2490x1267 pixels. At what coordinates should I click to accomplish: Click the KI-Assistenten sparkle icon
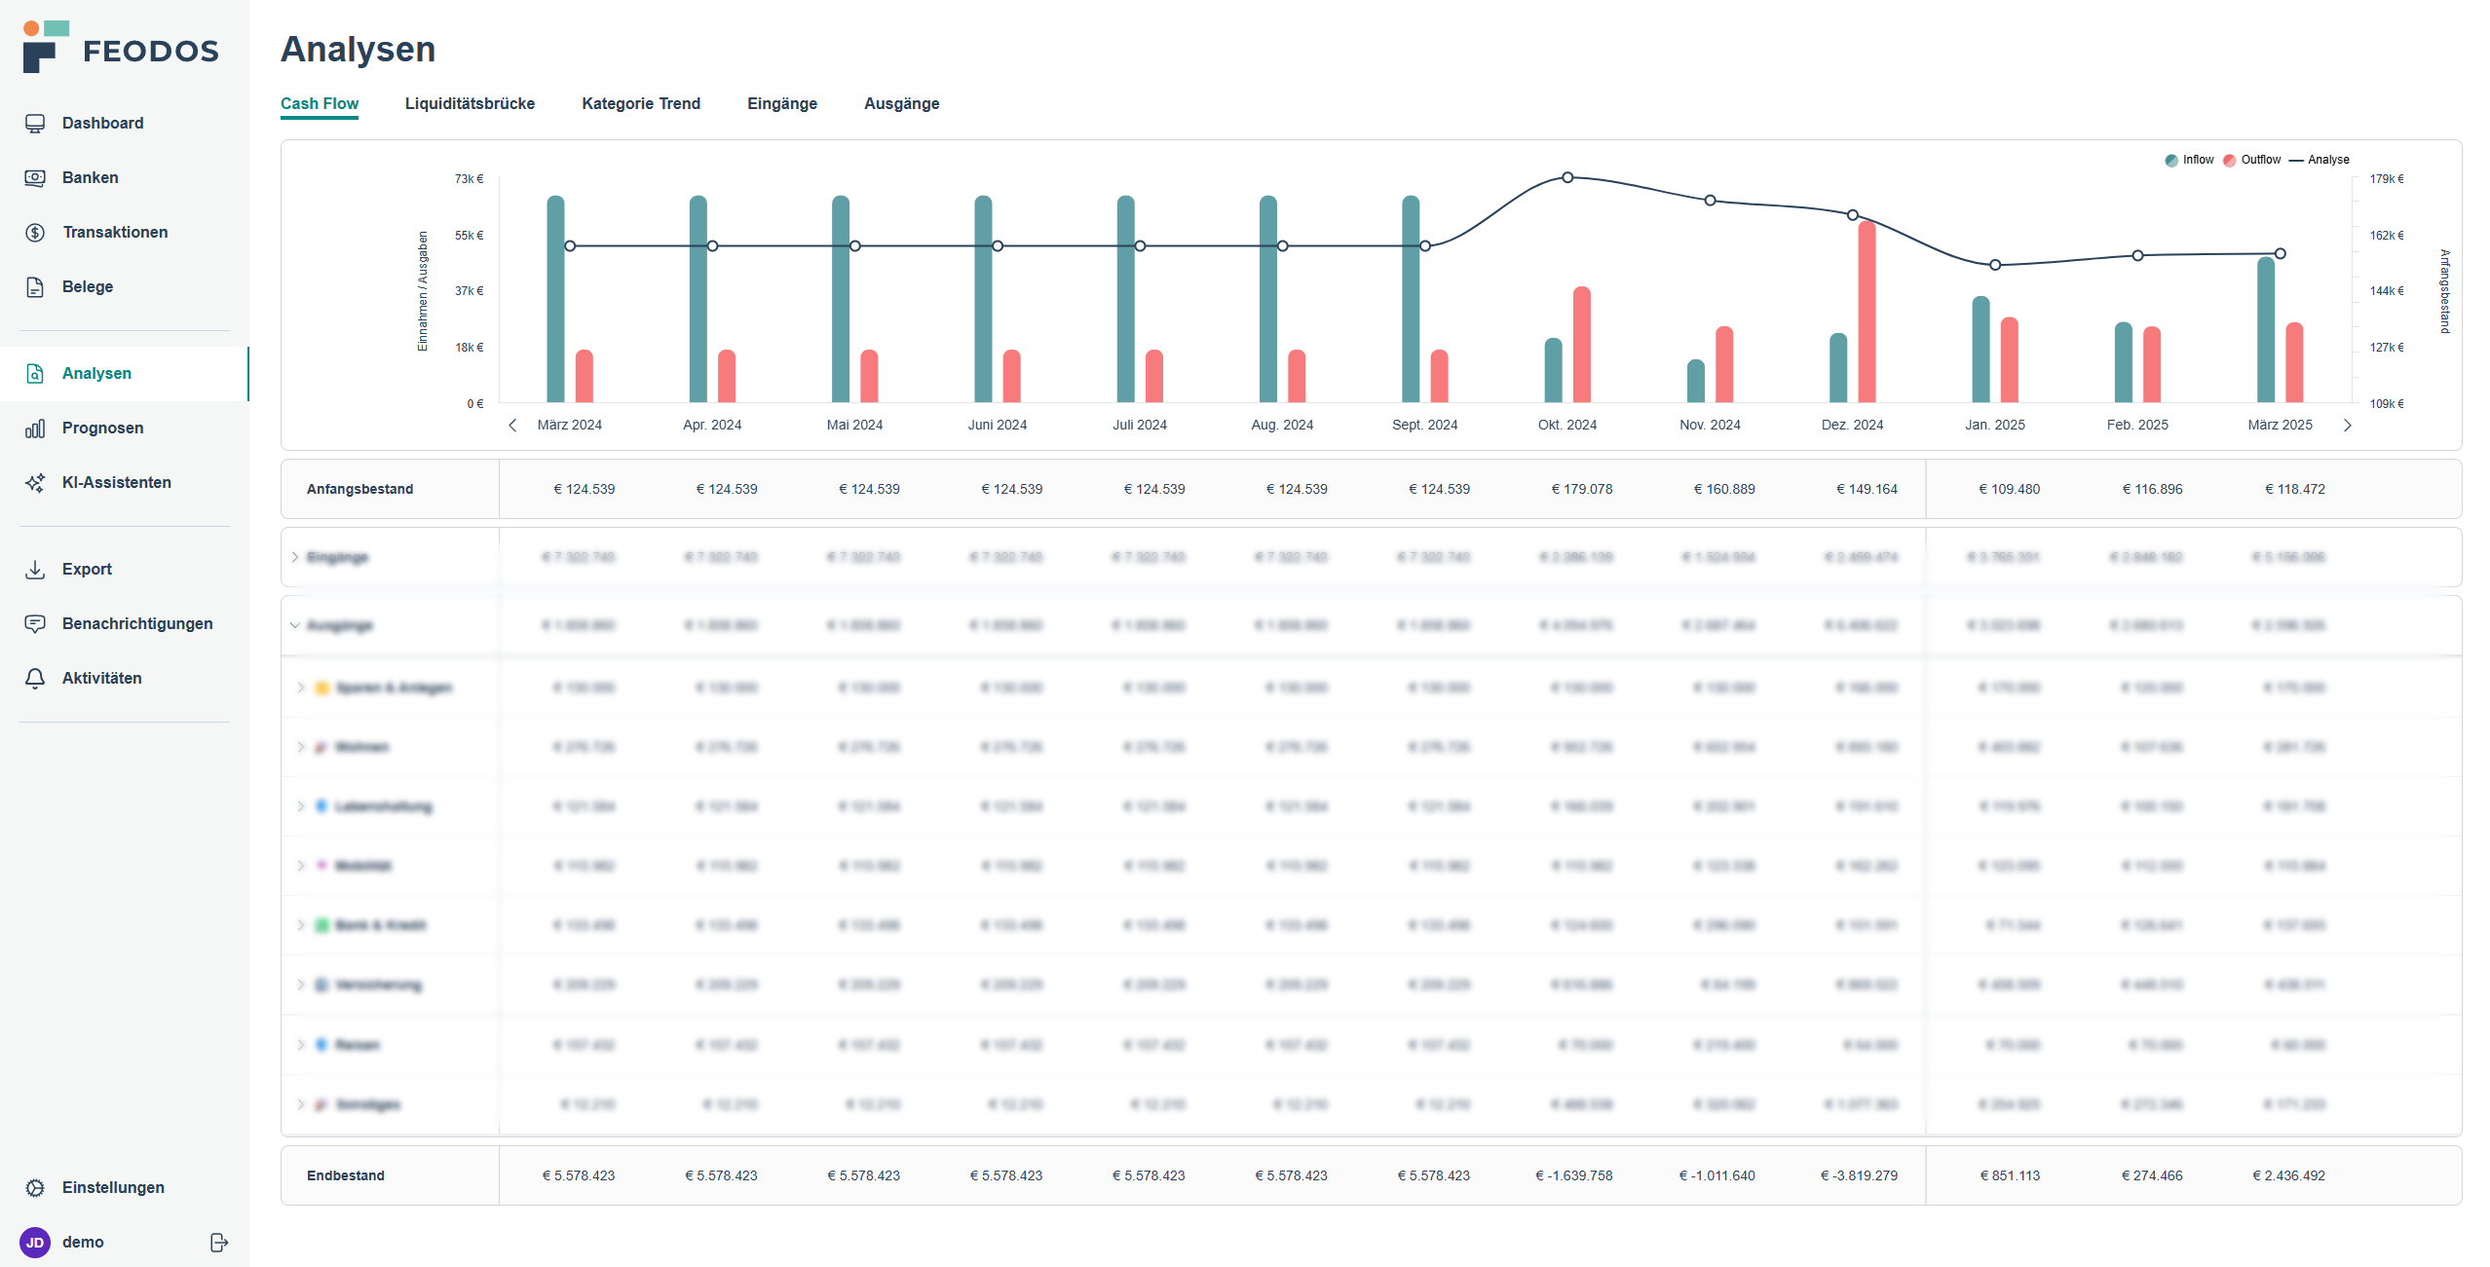click(x=35, y=483)
